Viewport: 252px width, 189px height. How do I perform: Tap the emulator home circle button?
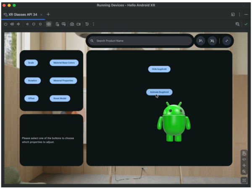pos(34,24)
